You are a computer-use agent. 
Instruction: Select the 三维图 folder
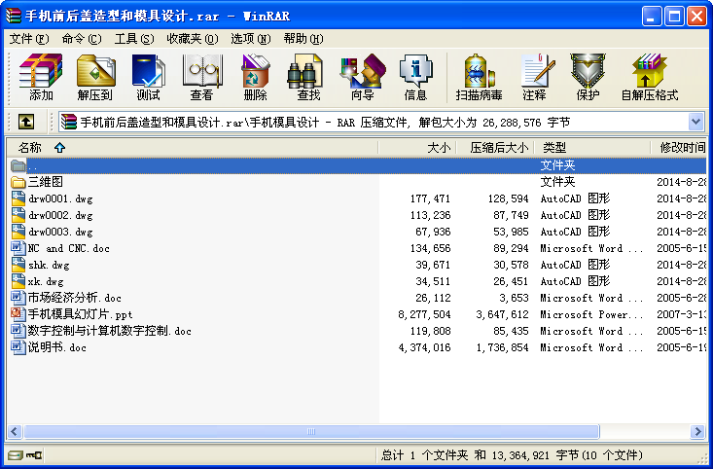tap(45, 182)
